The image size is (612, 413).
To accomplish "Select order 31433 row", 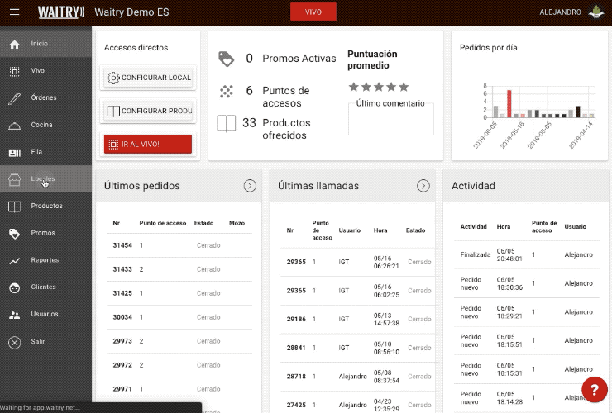I will click(x=179, y=269).
